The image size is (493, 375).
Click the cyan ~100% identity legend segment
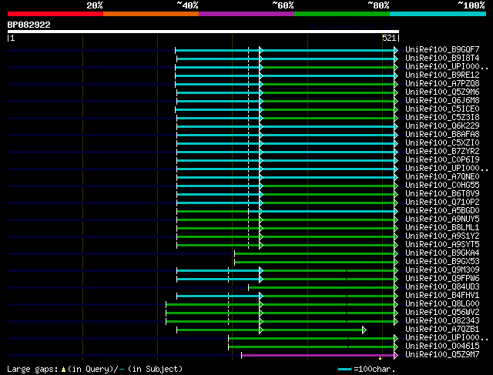pyautogui.click(x=437, y=13)
